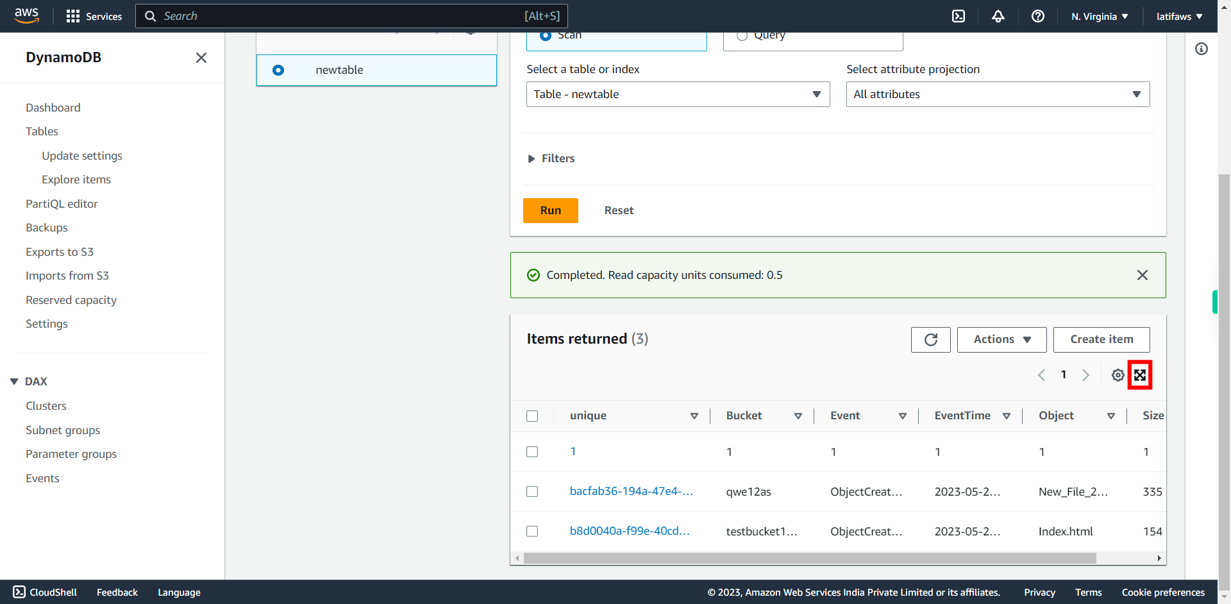Open DAX Subnet groups

coord(63,430)
